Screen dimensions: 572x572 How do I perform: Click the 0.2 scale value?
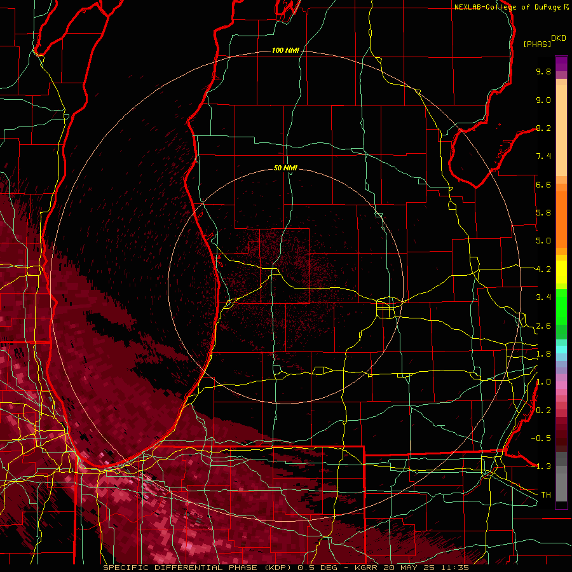(x=543, y=410)
